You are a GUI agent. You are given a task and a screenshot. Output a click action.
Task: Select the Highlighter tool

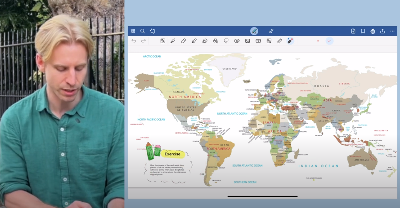194,41
